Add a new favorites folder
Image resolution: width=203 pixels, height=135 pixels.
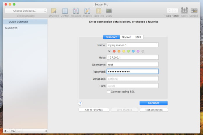pos(13,131)
